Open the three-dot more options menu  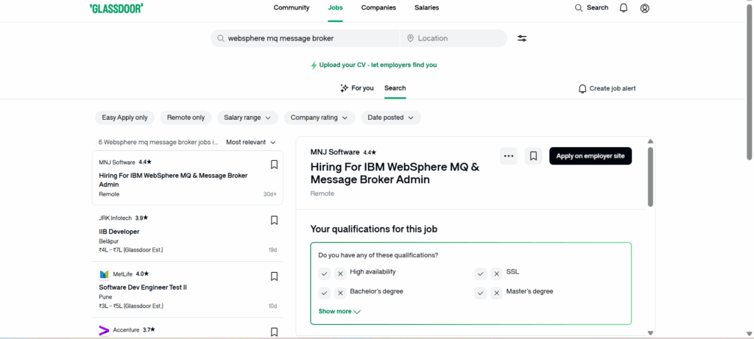(x=509, y=156)
